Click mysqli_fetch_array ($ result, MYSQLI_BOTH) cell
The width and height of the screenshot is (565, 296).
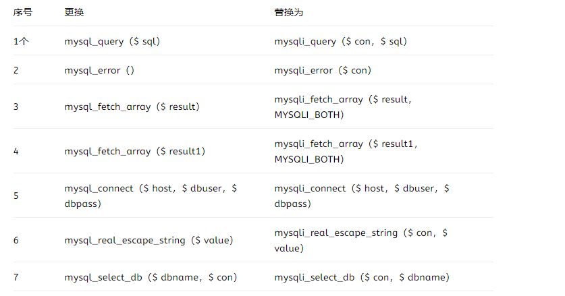click(x=343, y=107)
